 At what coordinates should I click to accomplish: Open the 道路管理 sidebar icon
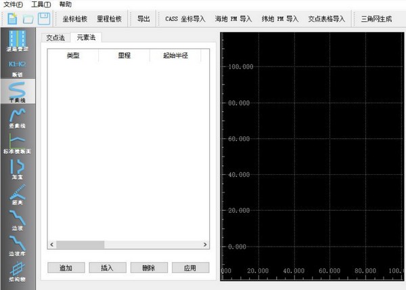(18, 41)
